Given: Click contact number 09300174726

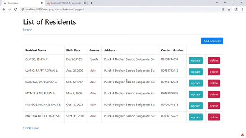Looking at the screenshot, I should [170, 116].
